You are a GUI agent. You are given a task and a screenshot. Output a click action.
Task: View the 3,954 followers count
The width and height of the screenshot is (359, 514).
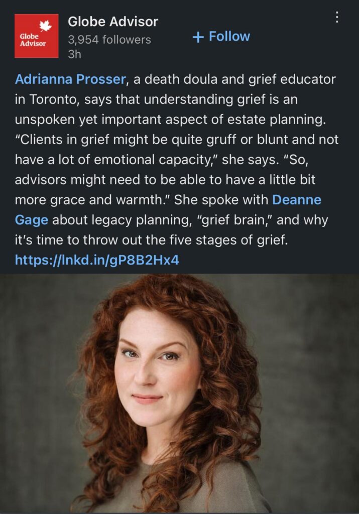pos(109,40)
